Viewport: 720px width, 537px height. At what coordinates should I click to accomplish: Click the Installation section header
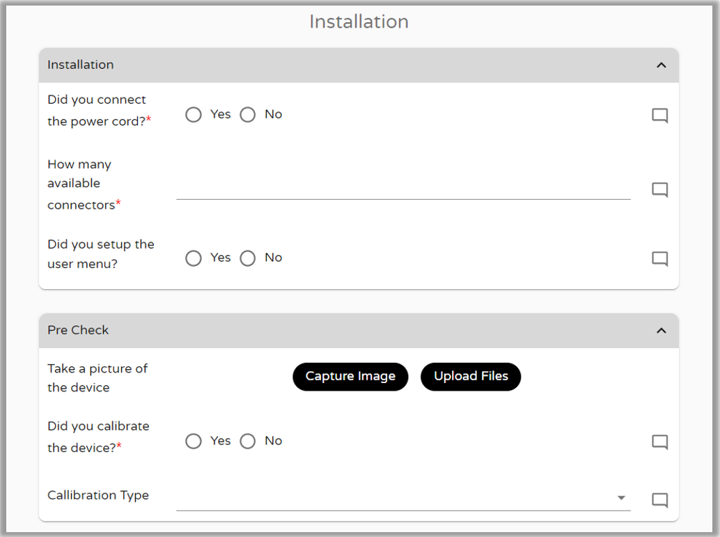(81, 64)
